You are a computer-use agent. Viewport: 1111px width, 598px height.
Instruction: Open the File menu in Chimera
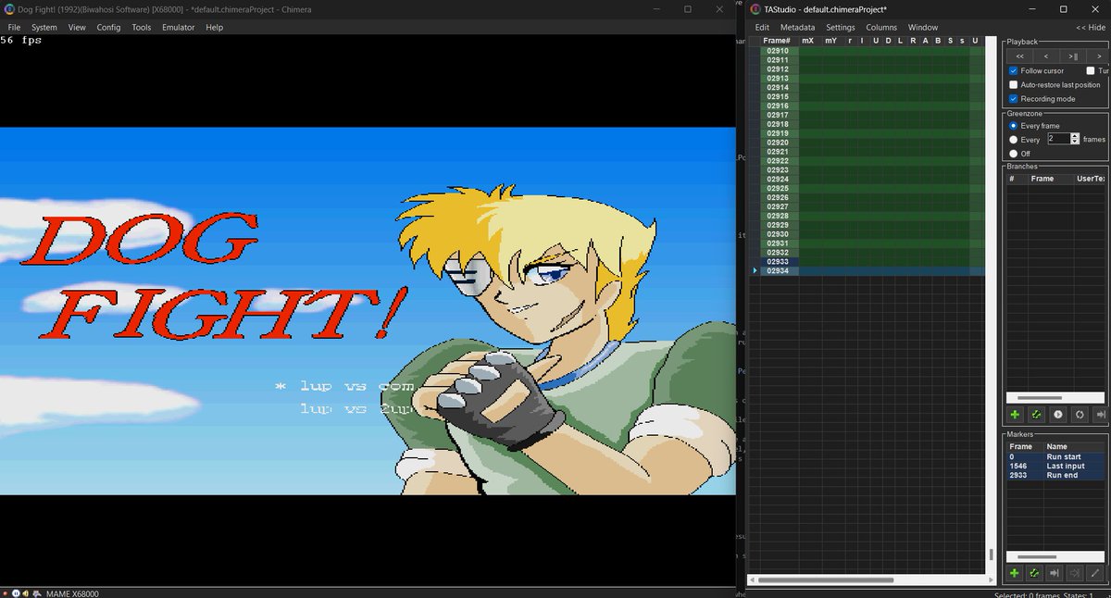[x=14, y=27]
